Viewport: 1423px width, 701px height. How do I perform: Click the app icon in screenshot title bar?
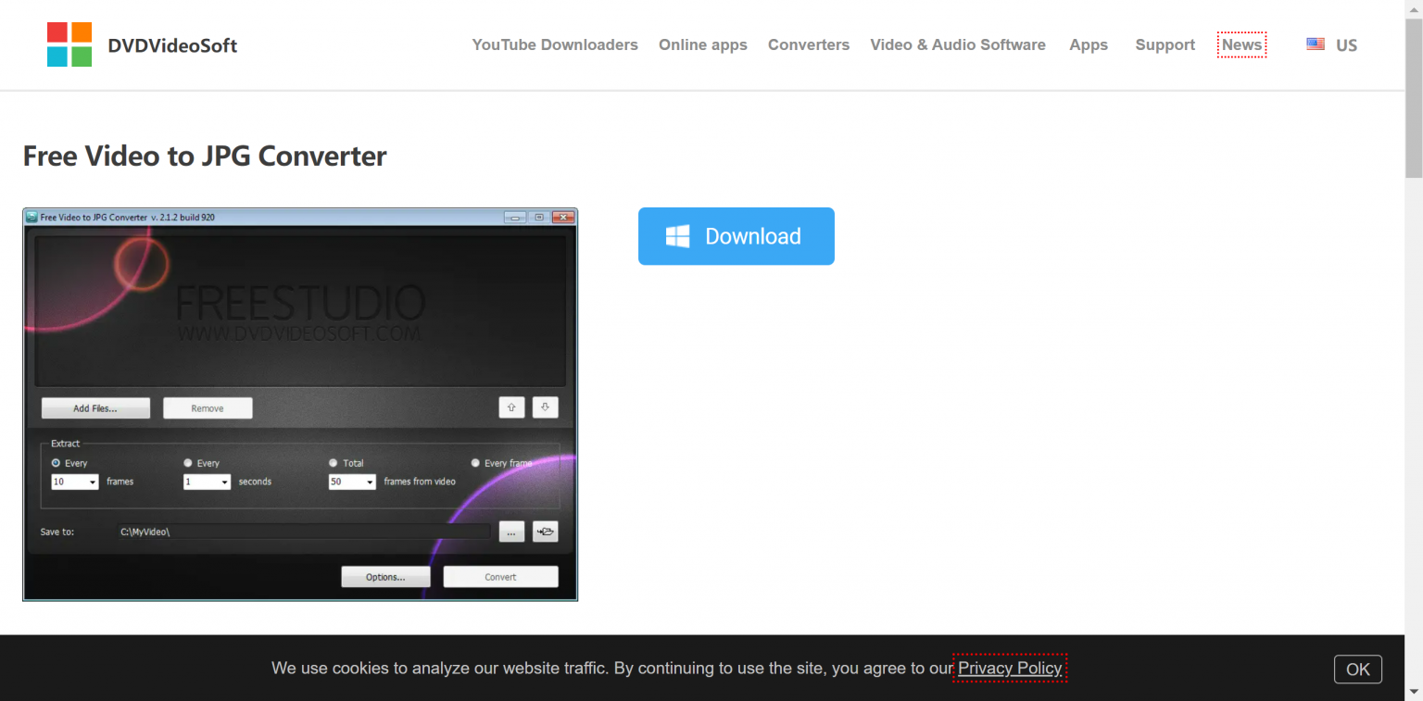(x=31, y=218)
